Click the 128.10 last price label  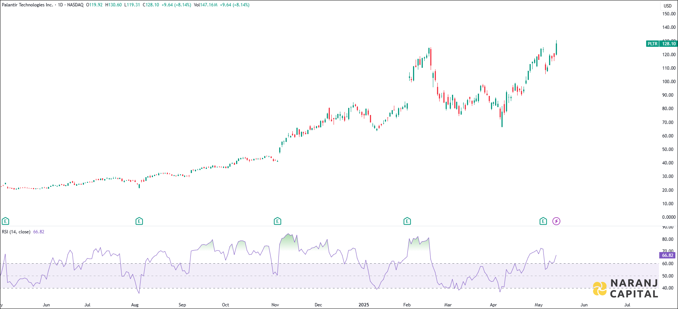point(669,44)
